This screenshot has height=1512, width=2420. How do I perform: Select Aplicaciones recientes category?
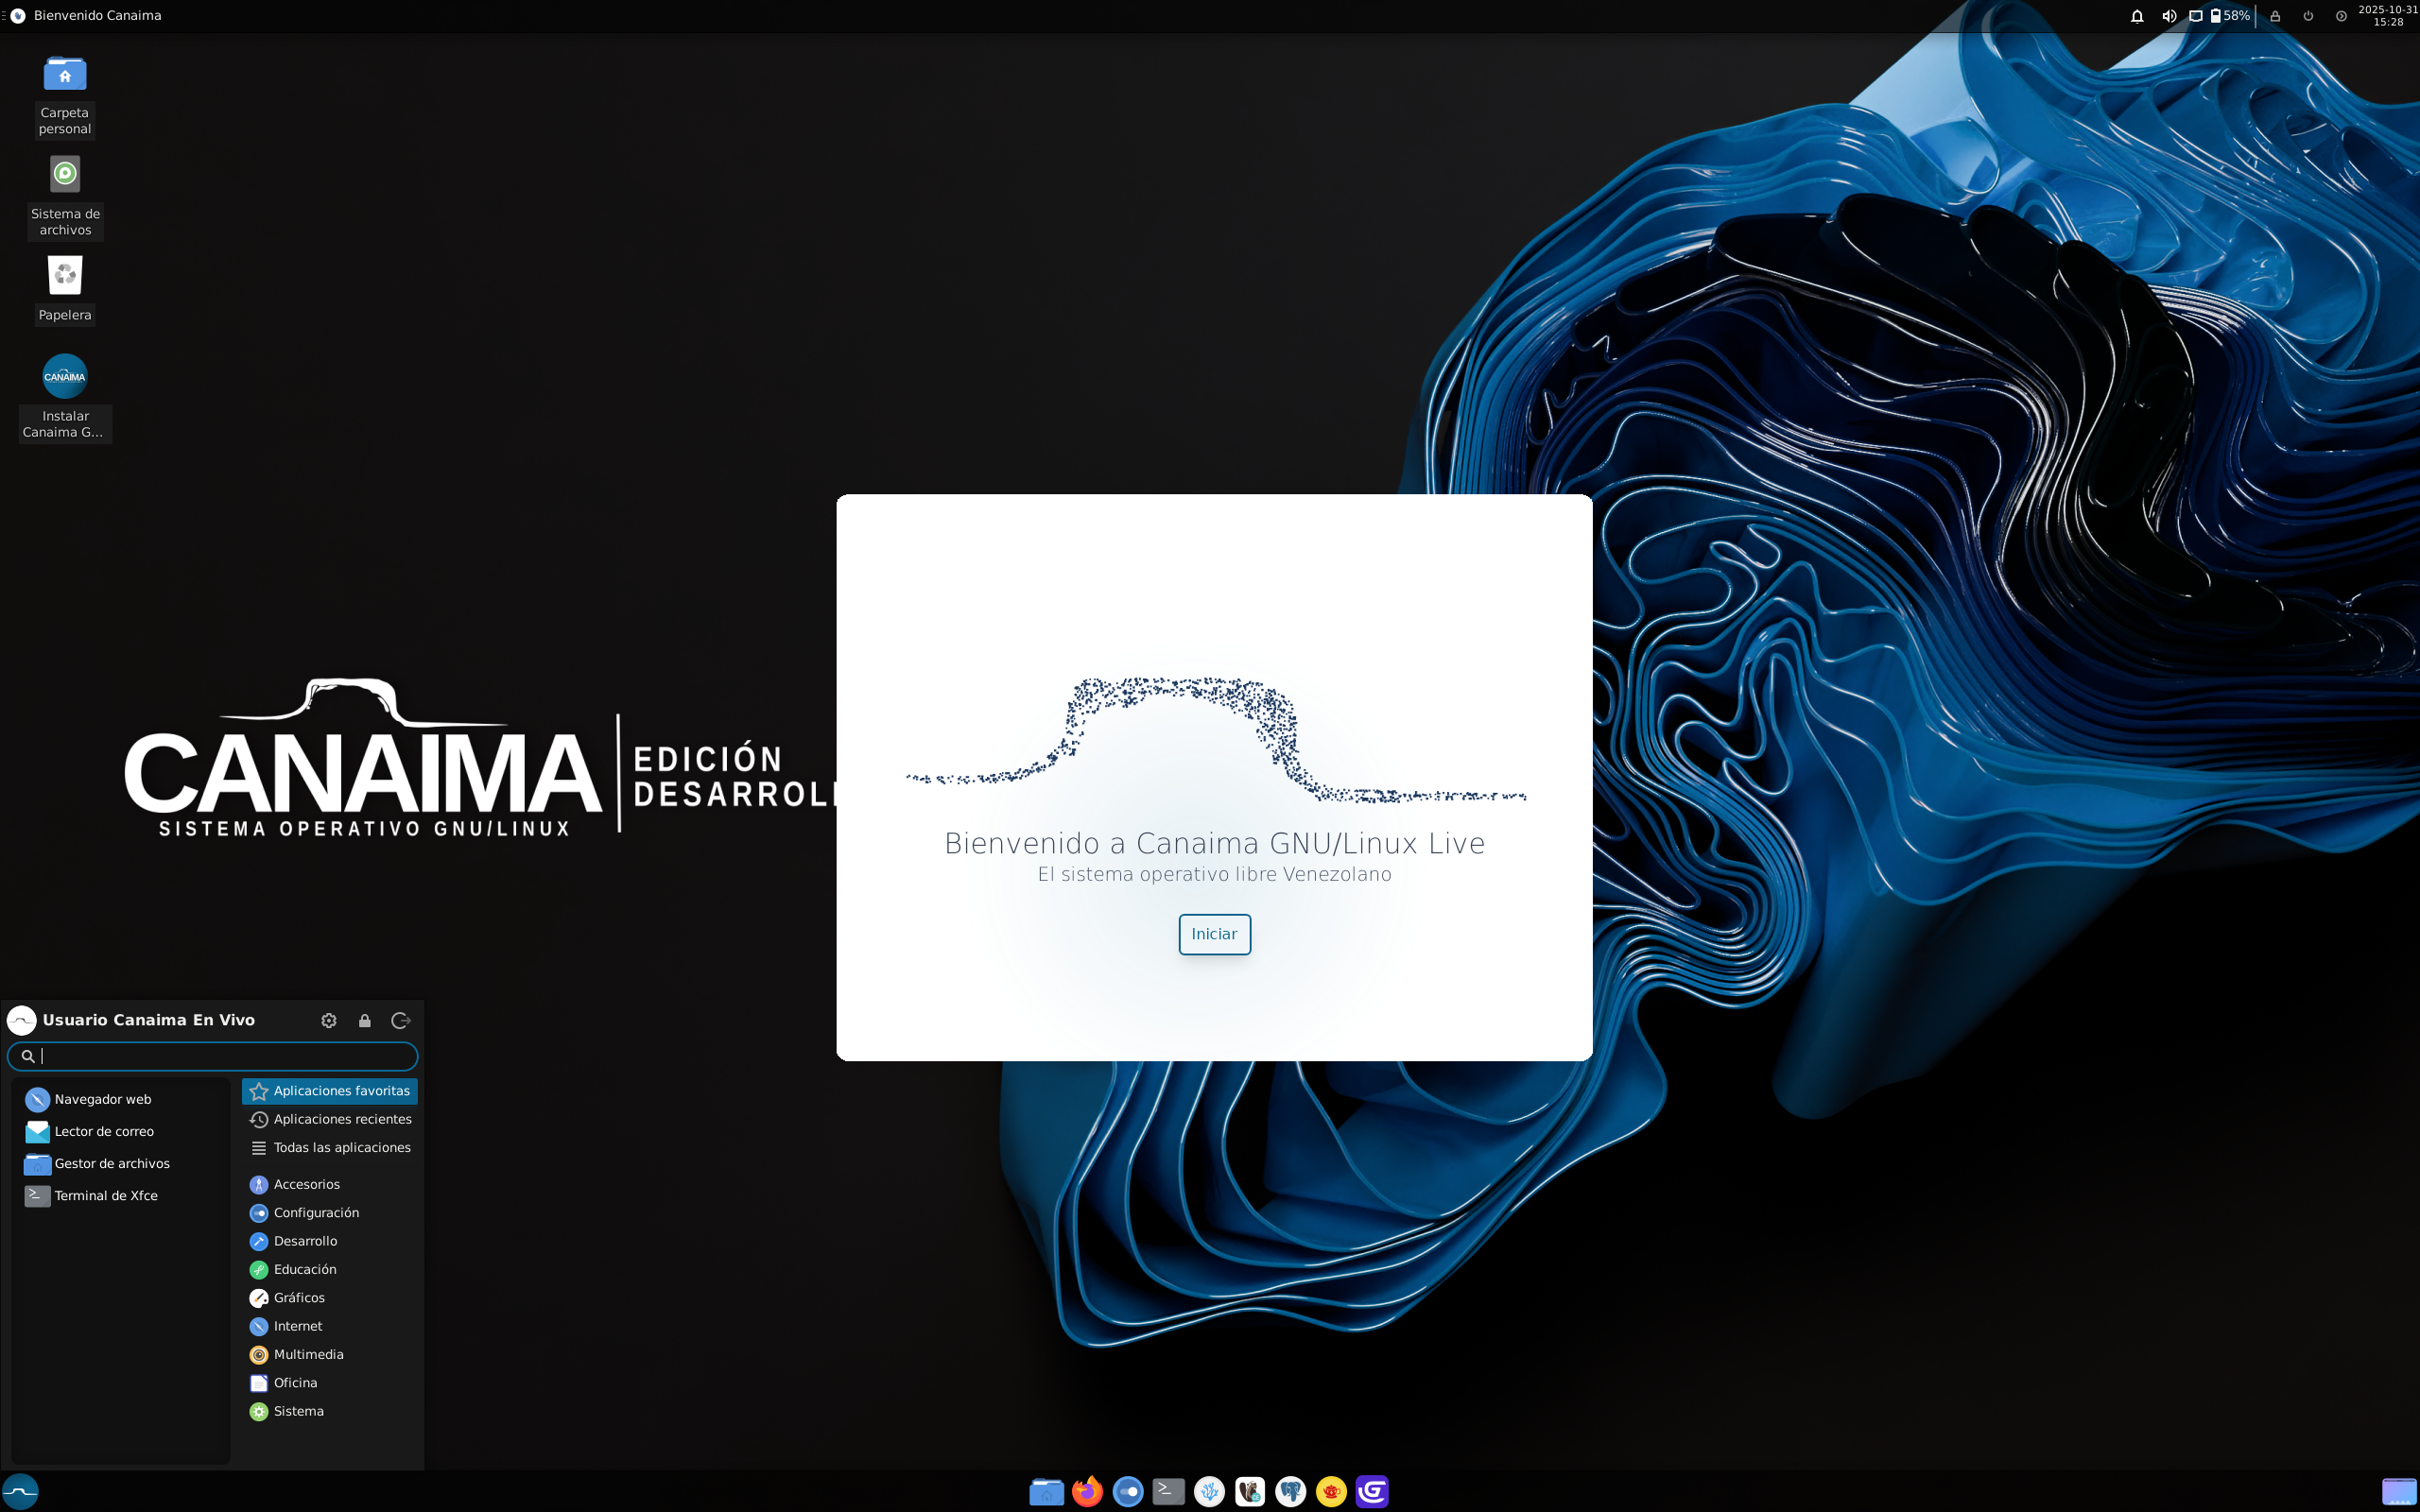tap(329, 1119)
